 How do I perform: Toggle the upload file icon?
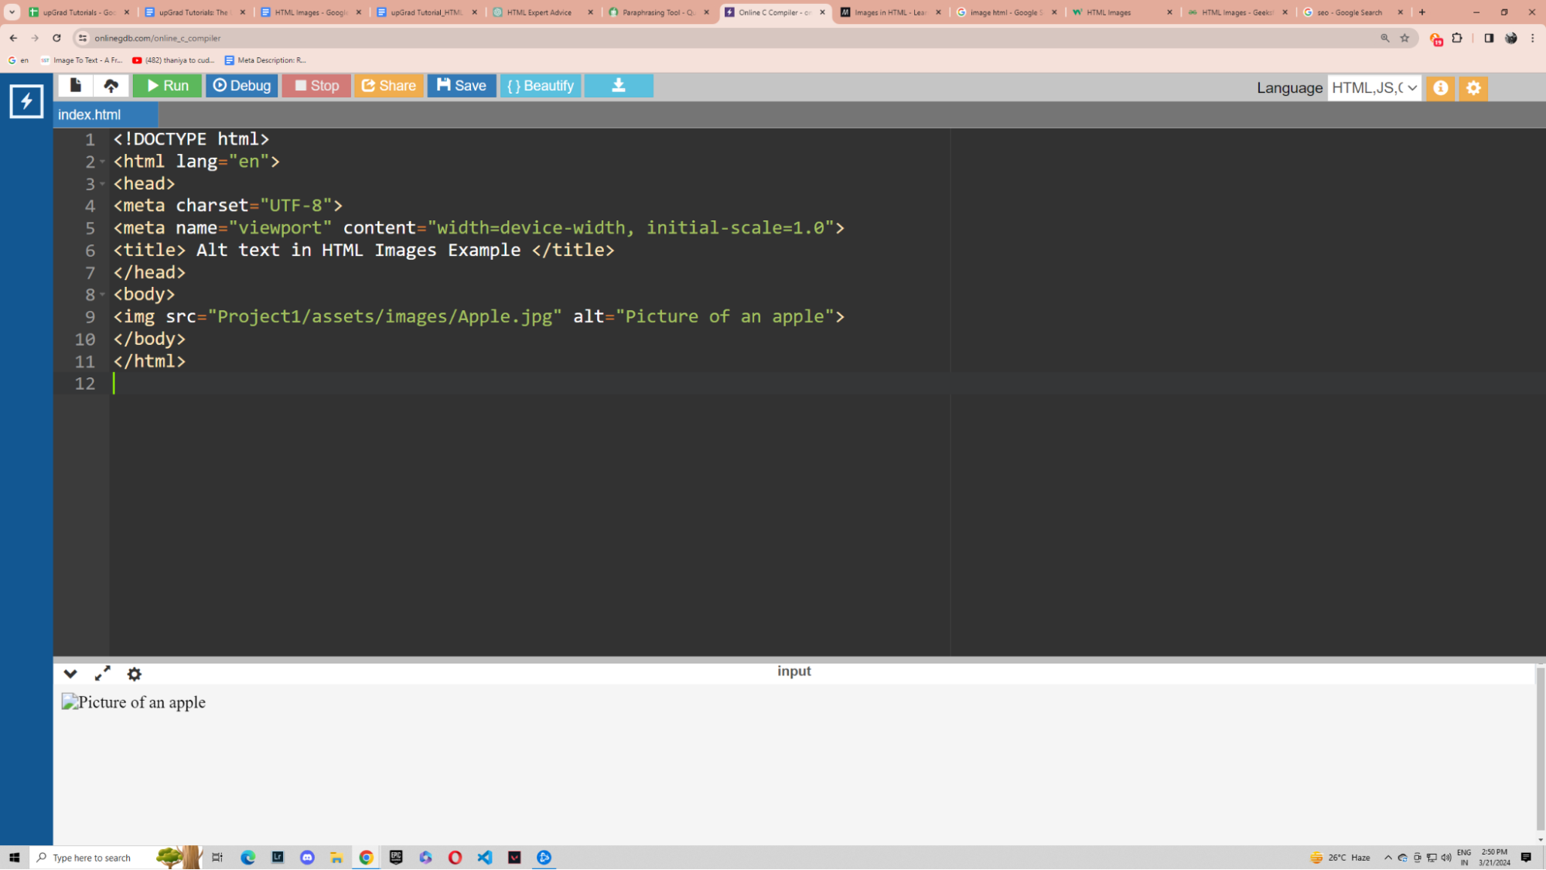click(x=111, y=85)
